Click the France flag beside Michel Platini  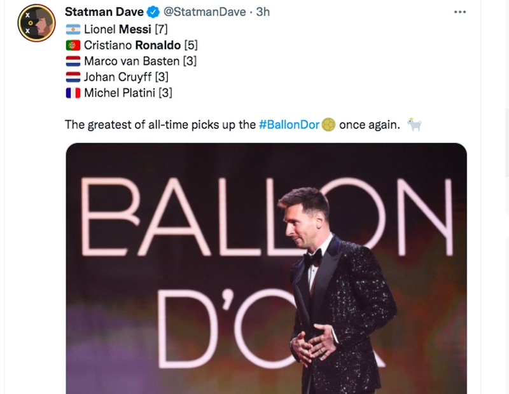pyautogui.click(x=72, y=95)
